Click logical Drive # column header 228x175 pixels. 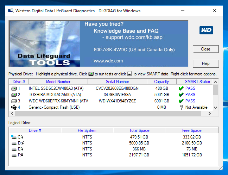click(x=35, y=130)
